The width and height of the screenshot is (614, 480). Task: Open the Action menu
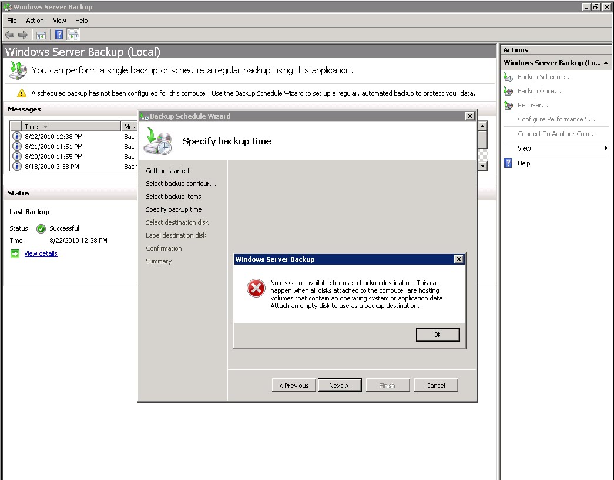tap(35, 21)
